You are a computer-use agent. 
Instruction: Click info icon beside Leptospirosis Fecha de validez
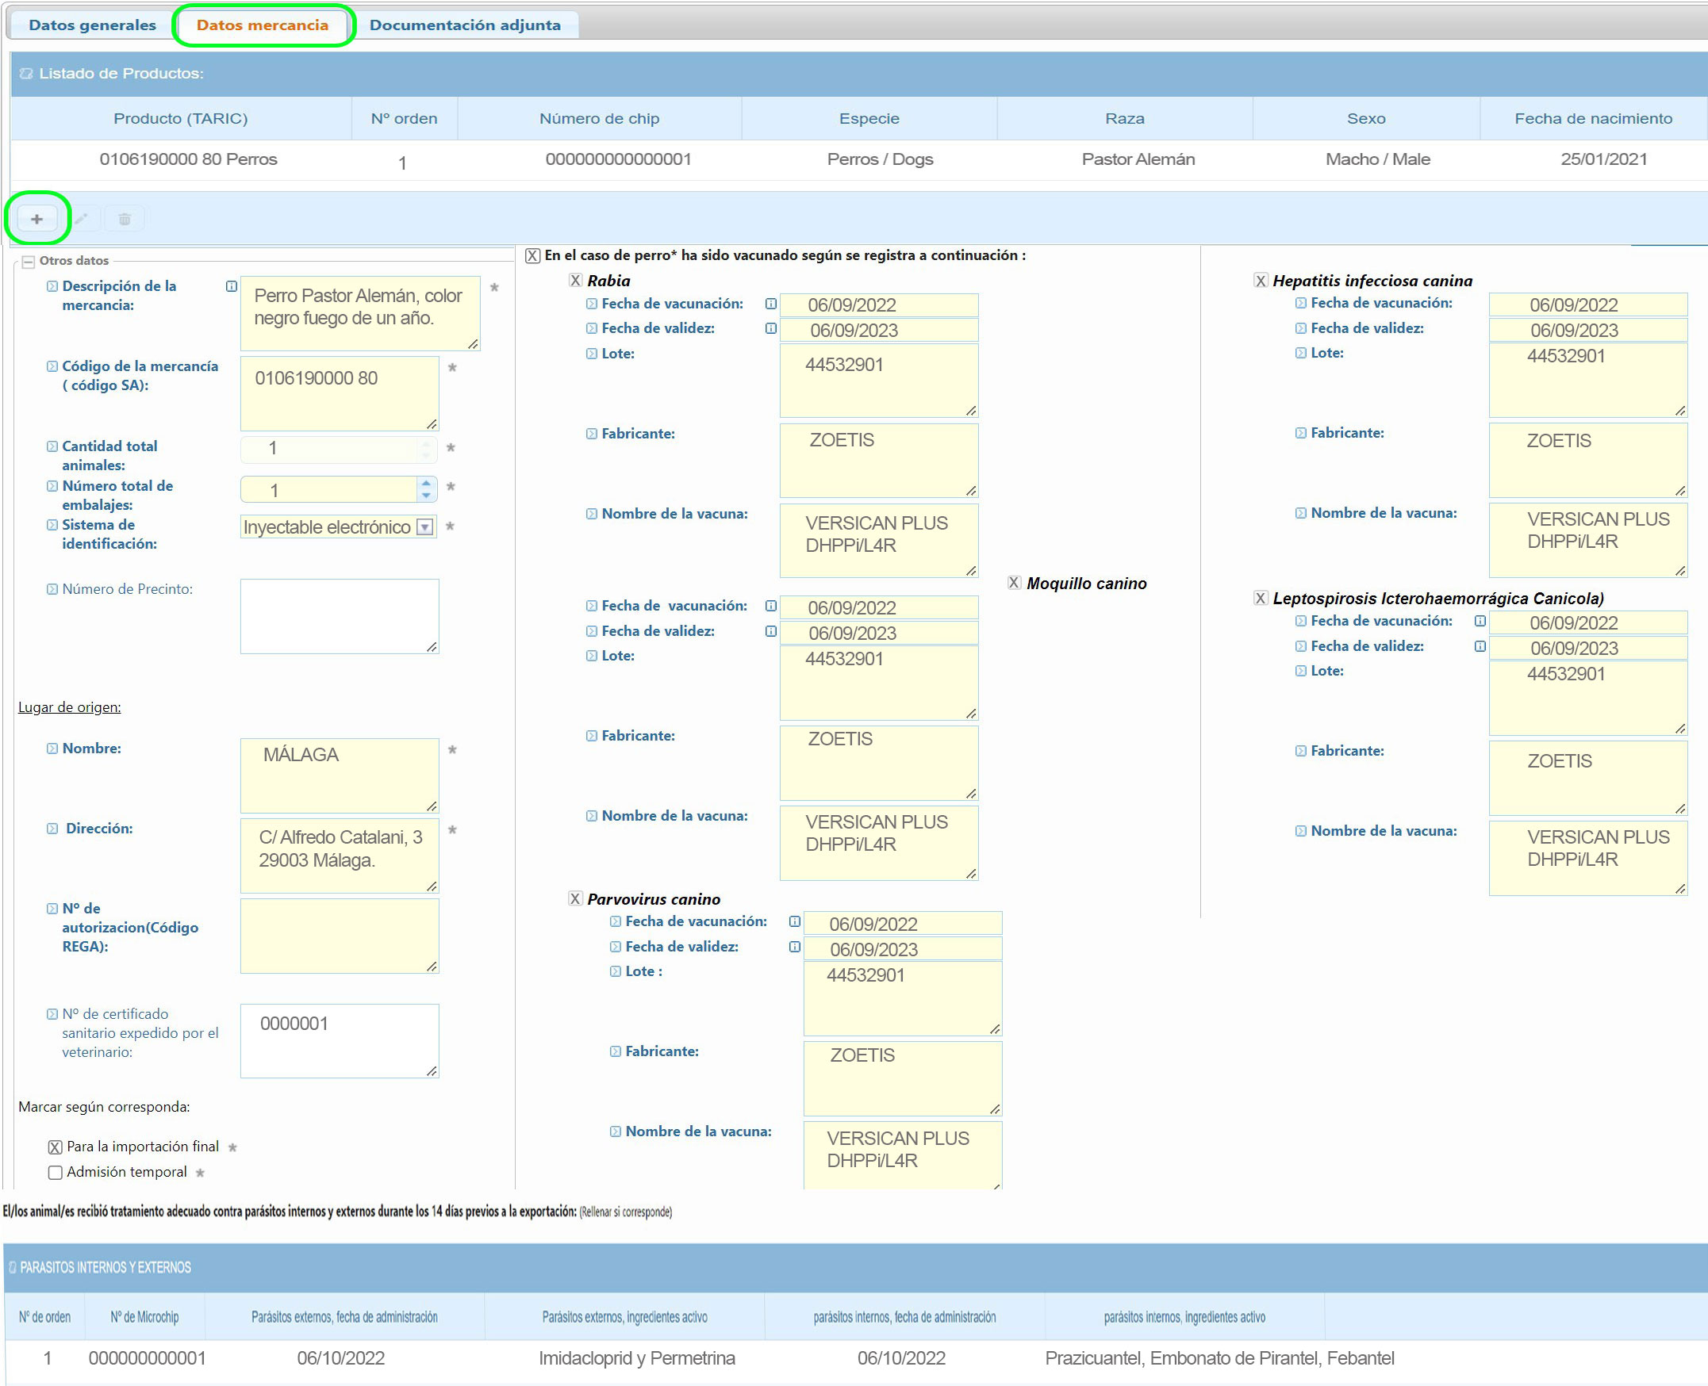pos(1480,646)
